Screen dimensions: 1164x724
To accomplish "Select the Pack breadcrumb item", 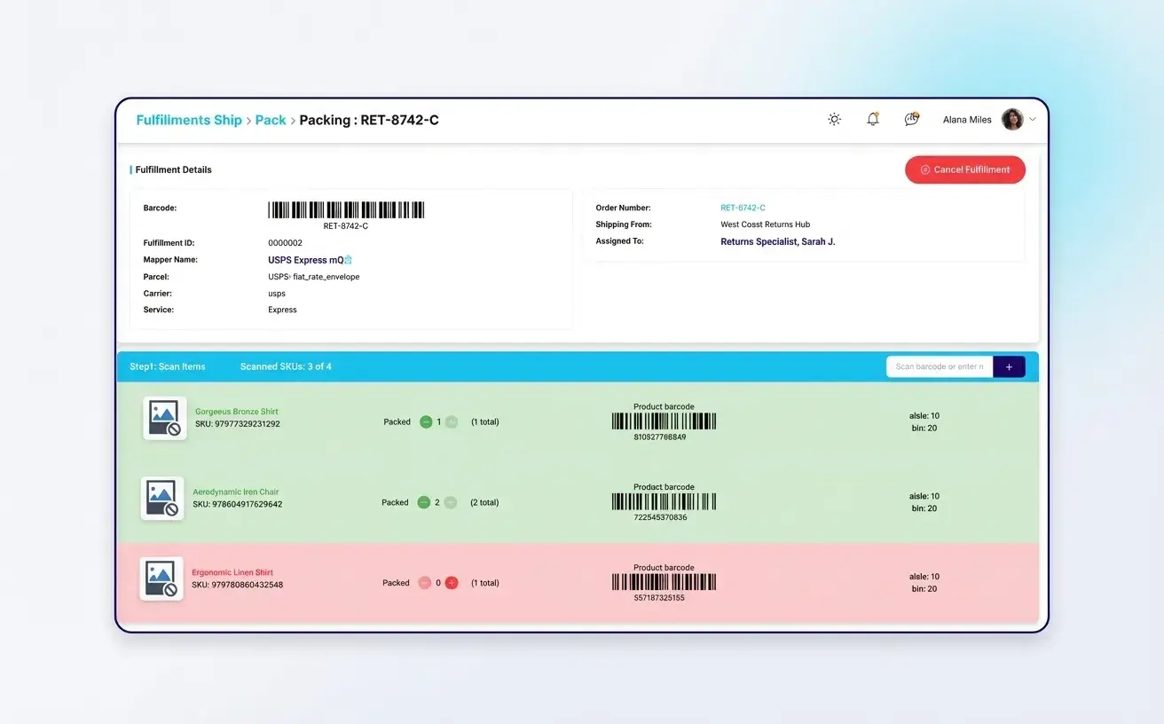I will (x=271, y=119).
